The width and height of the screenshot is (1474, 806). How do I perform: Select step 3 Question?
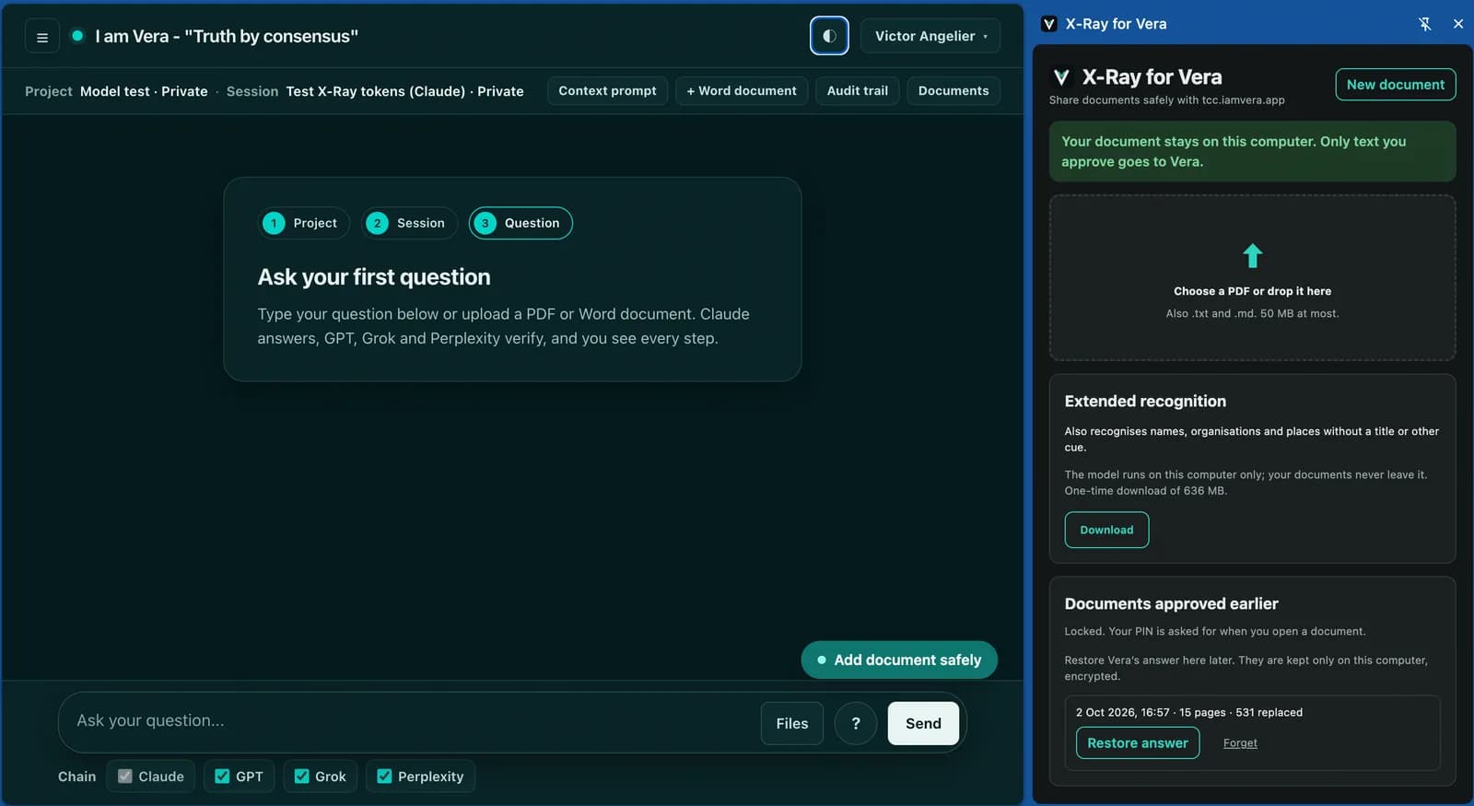(521, 223)
